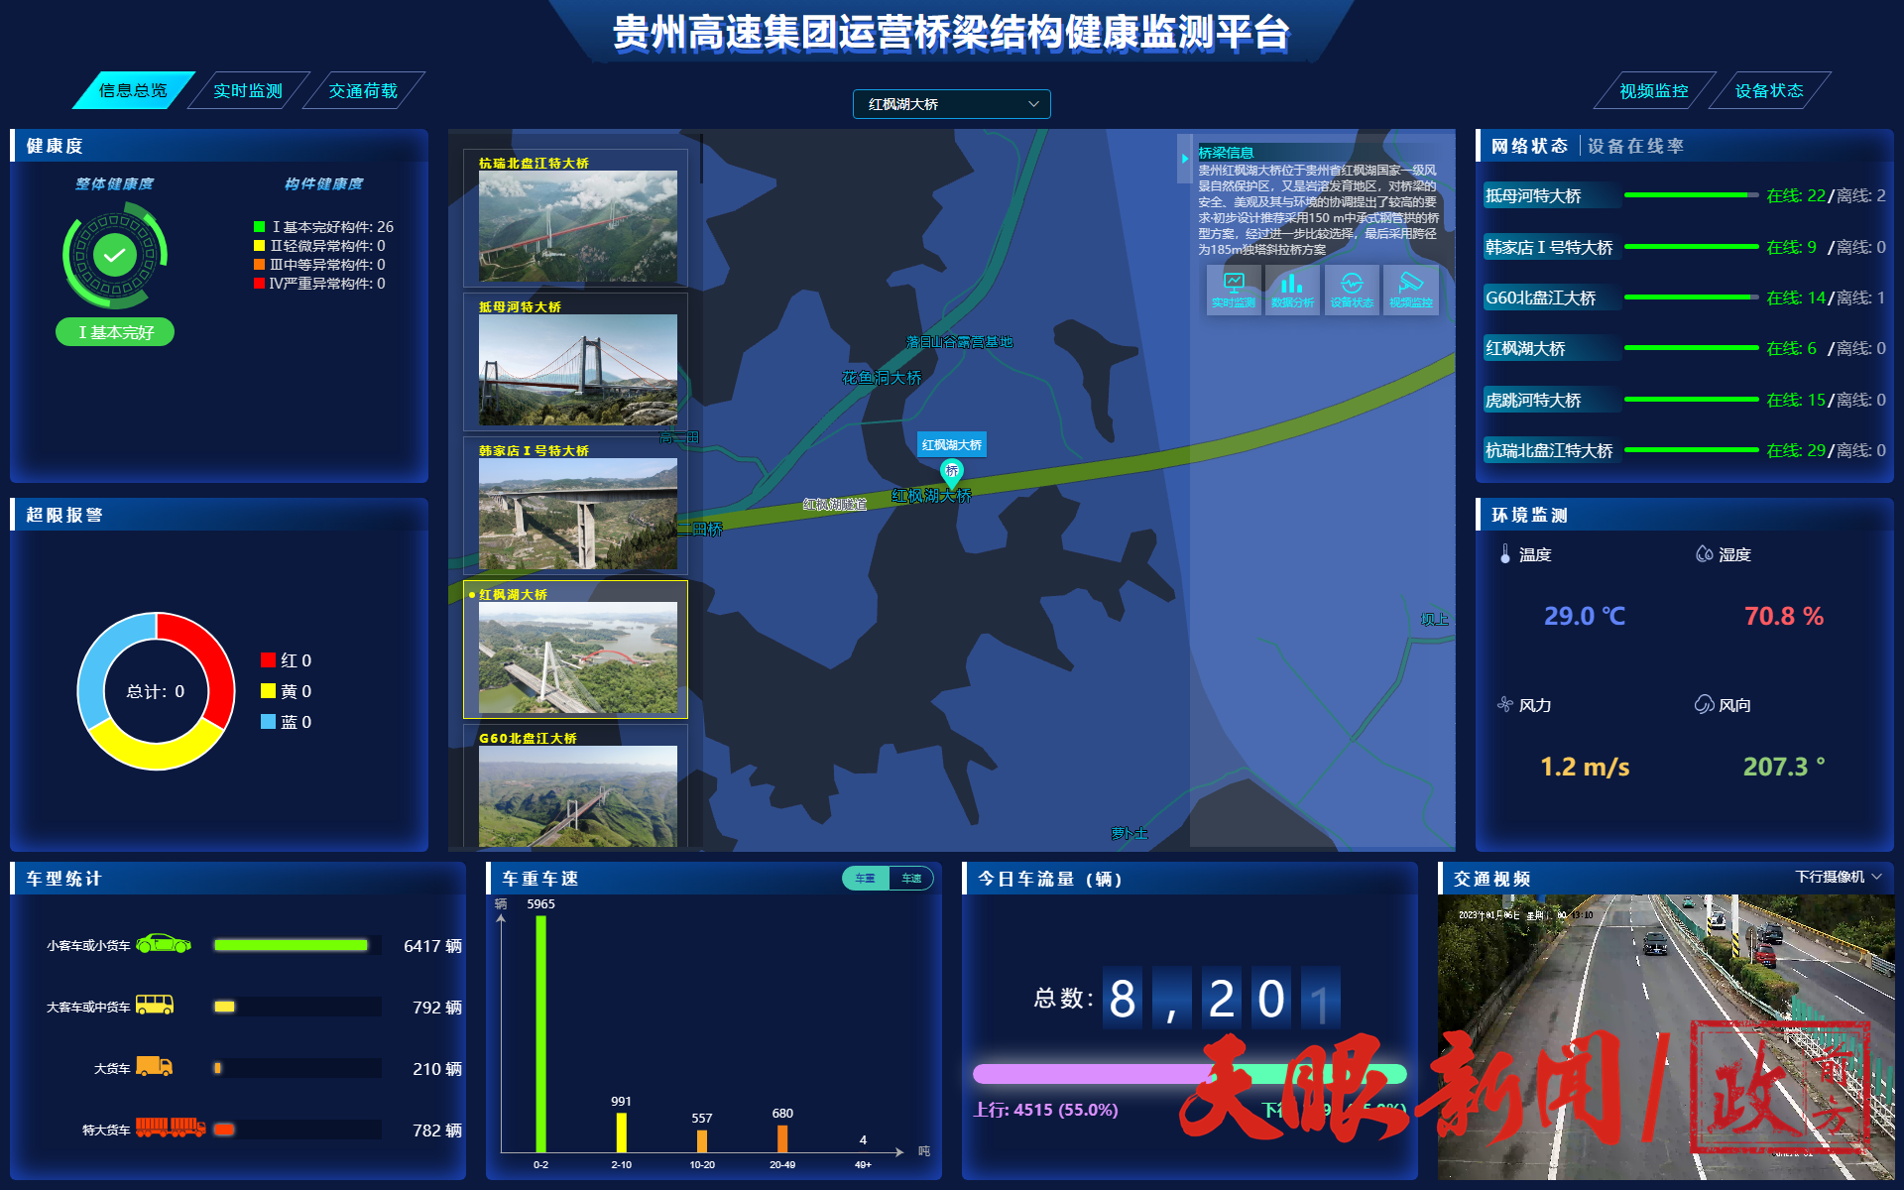Click the yellow bus icon for 大客车
Screen dimensions: 1904x1190
pyautogui.click(x=155, y=1006)
